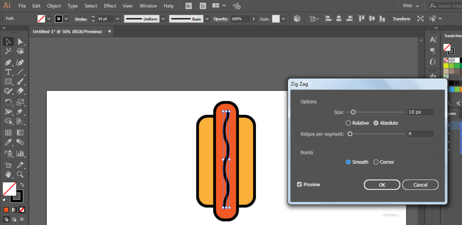462x225 pixels.
Task: Pick the Magic Wand tool
Action: pyautogui.click(x=8, y=52)
